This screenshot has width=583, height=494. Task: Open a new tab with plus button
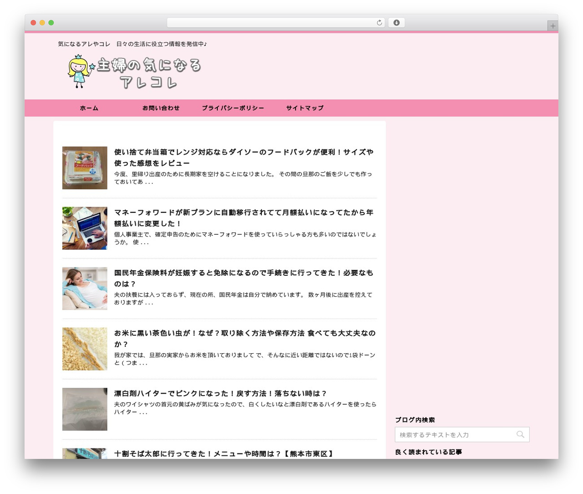coord(552,26)
